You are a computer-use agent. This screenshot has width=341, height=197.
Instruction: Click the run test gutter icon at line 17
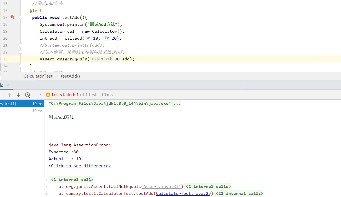(12, 17)
